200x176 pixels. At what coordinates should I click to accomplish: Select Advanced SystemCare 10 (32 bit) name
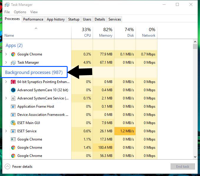coord(43,90)
